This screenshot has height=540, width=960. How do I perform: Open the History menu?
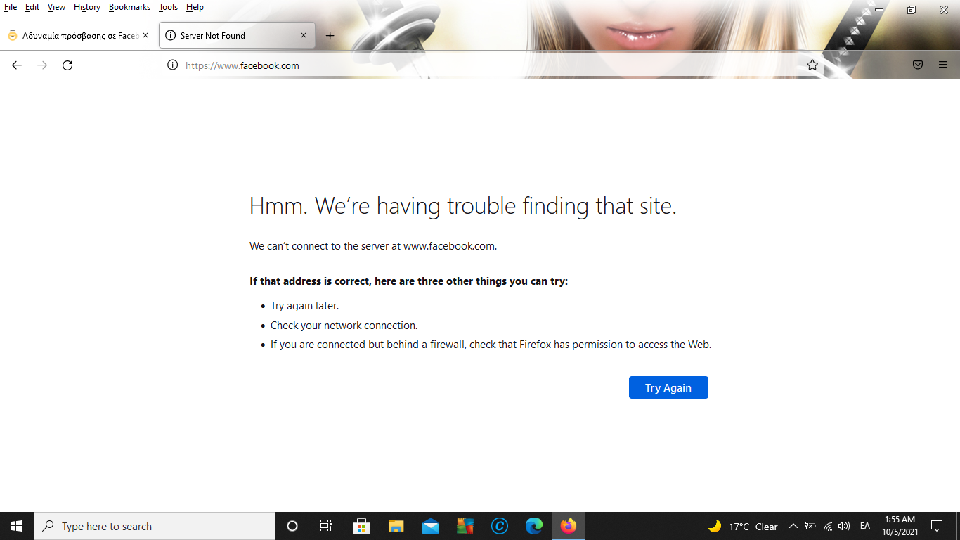(87, 7)
